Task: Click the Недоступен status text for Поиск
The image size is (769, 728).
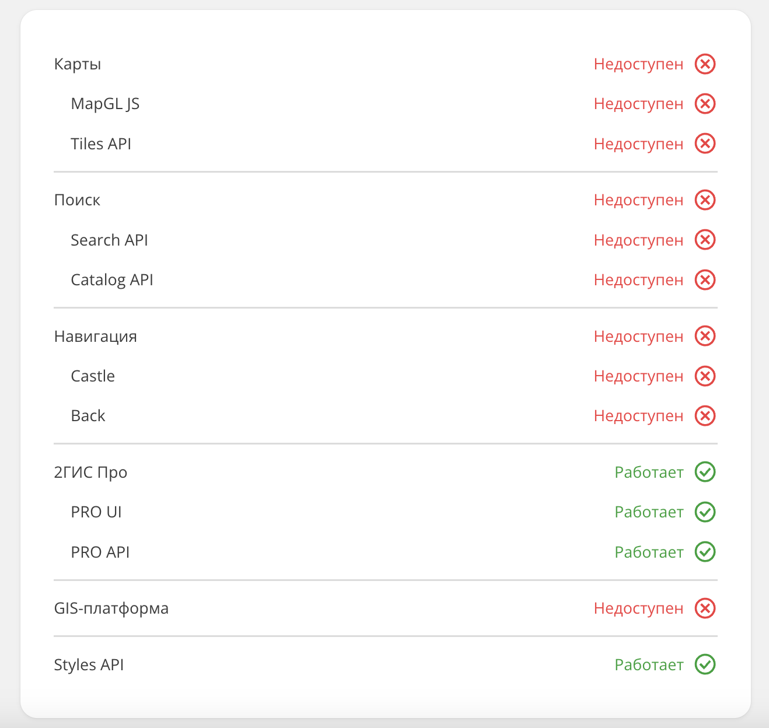Action: (638, 200)
